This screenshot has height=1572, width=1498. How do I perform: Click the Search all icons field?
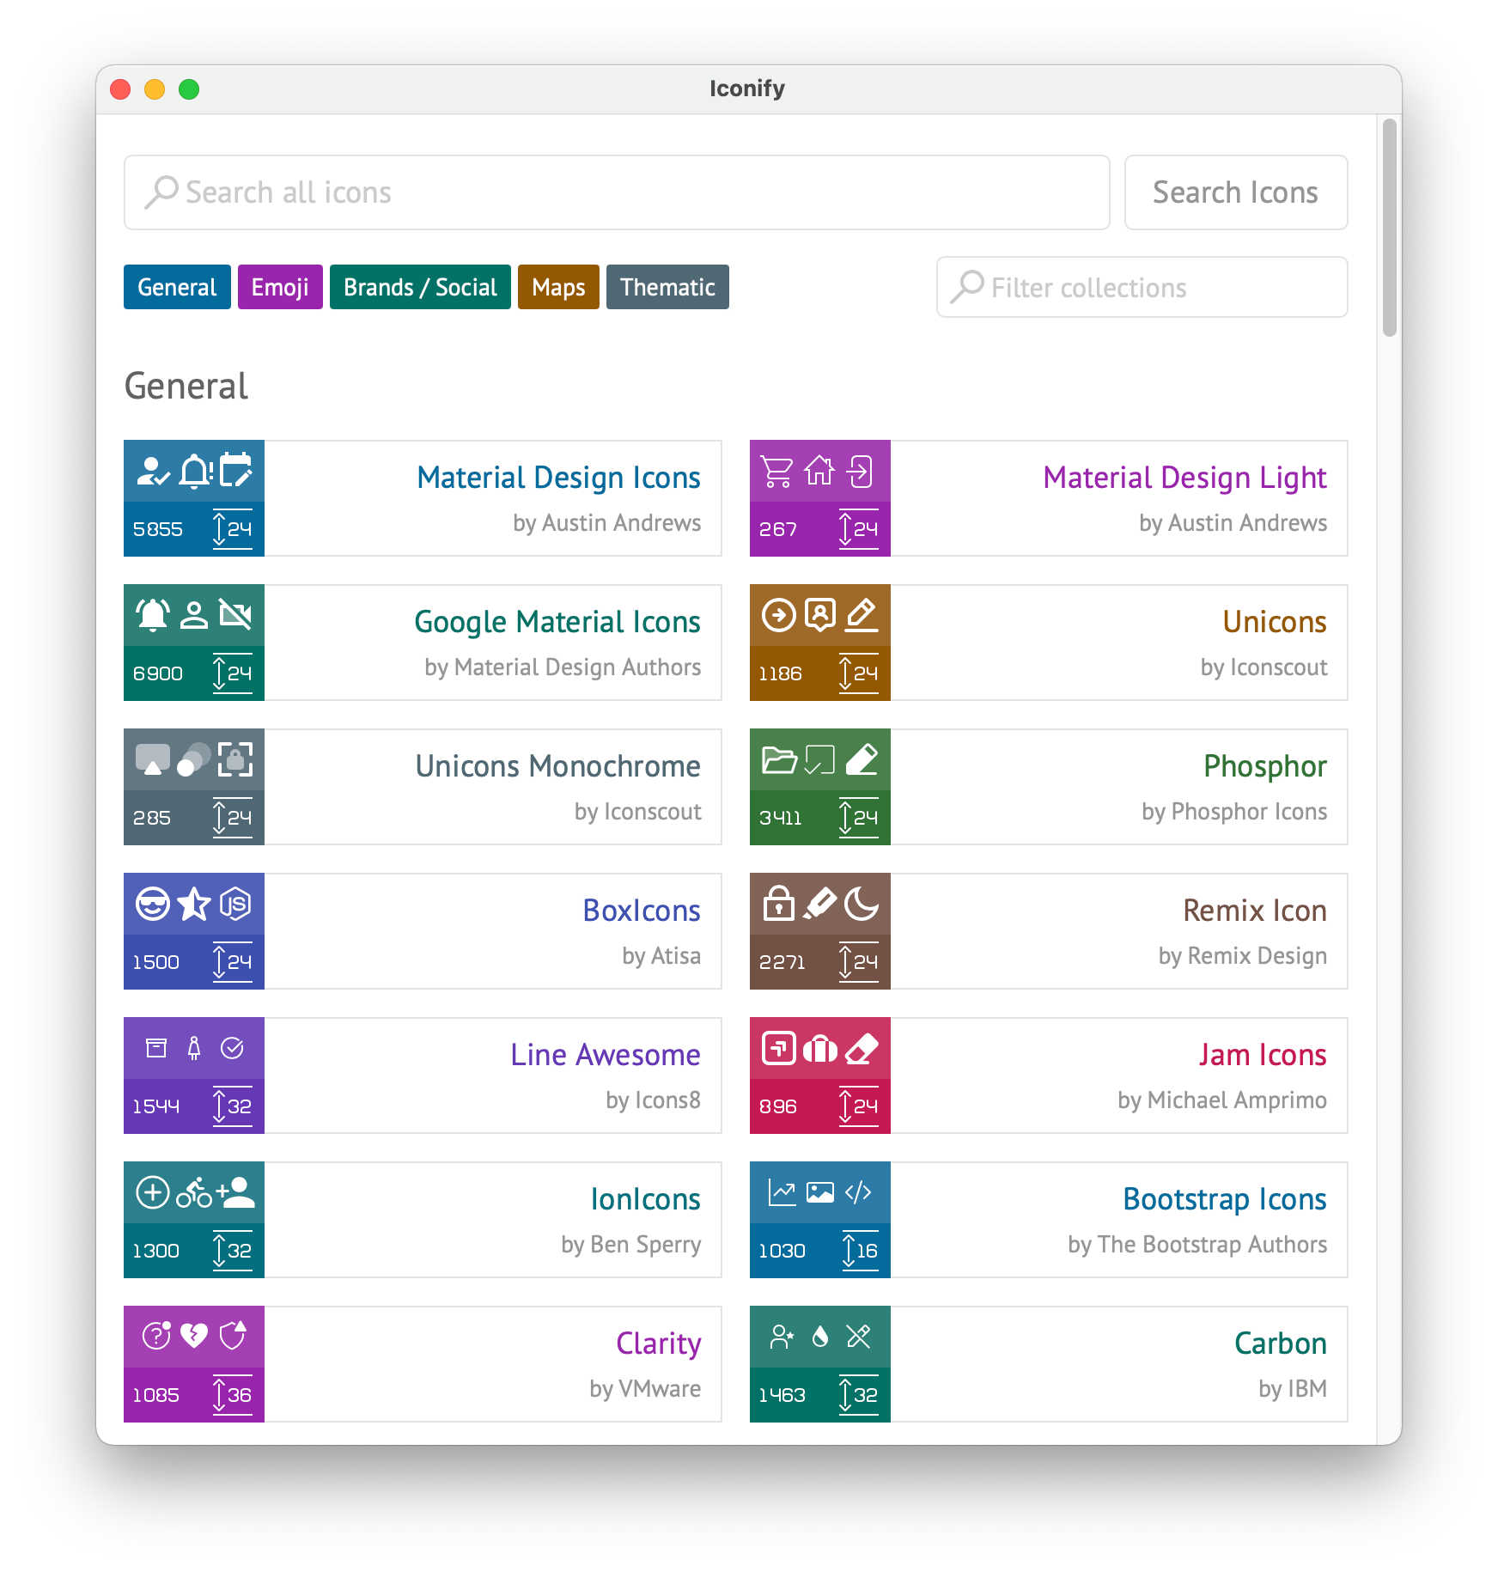click(617, 192)
